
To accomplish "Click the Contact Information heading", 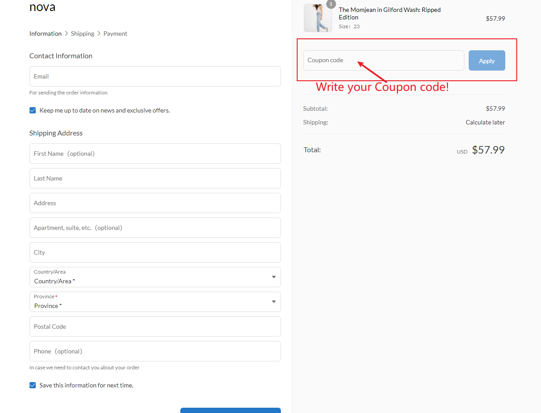I will click(x=61, y=56).
